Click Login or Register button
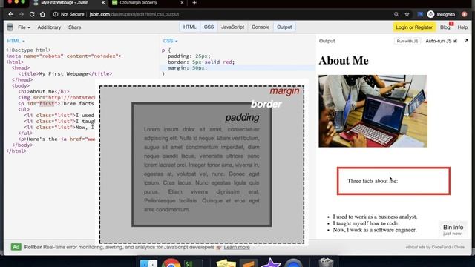This screenshot has width=475, height=267. pyautogui.click(x=414, y=27)
